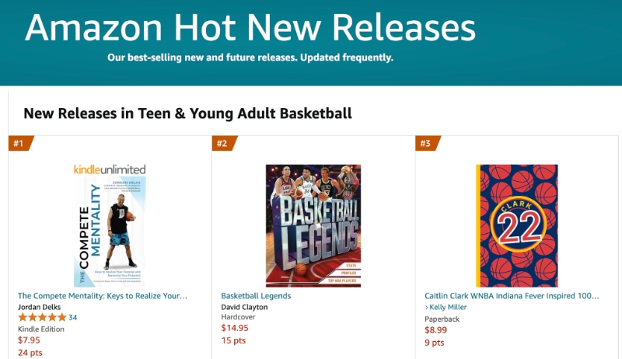This screenshot has width=622, height=359.
Task: Click the #2 rank badge
Action: click(x=225, y=143)
